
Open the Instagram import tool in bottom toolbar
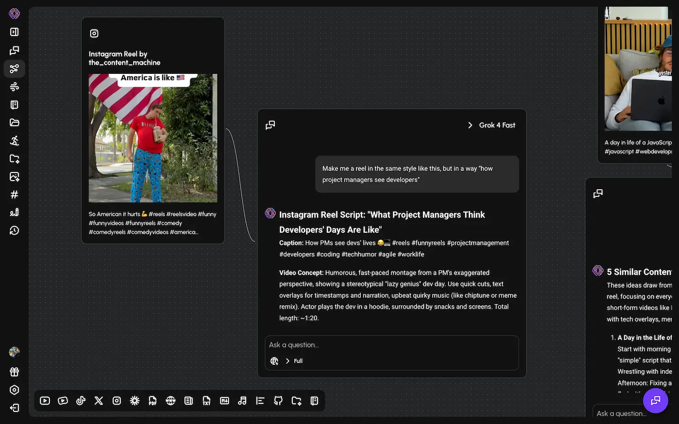[117, 400]
